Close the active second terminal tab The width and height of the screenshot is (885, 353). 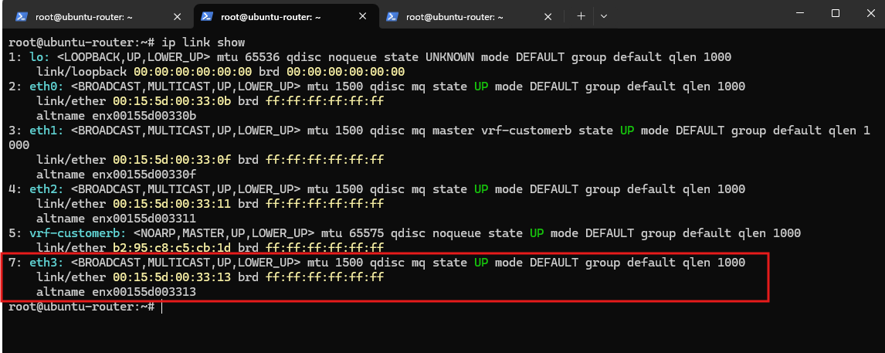[361, 17]
